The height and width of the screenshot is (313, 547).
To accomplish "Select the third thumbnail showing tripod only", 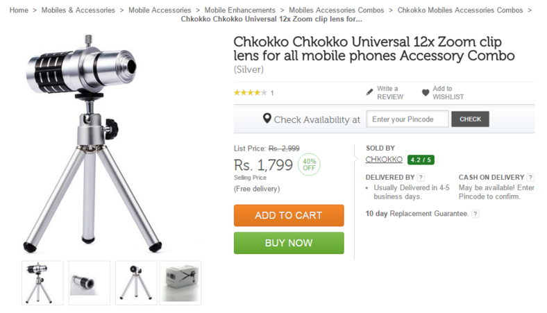I will click(x=136, y=283).
